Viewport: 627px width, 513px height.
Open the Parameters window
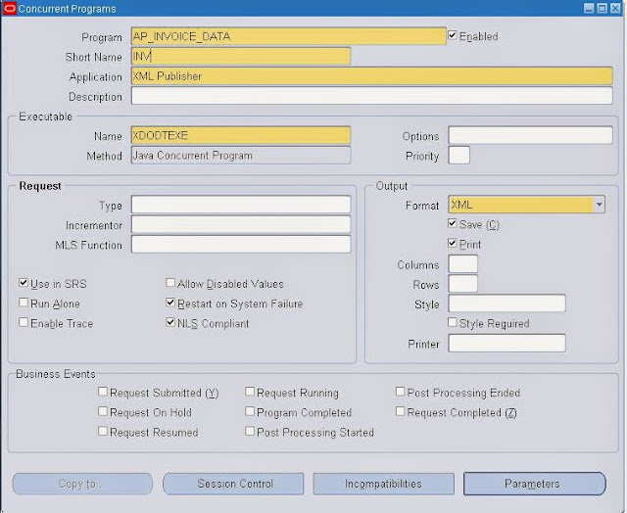(535, 484)
